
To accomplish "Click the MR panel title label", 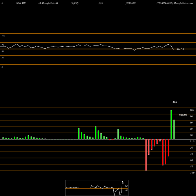I will (175, 102).
